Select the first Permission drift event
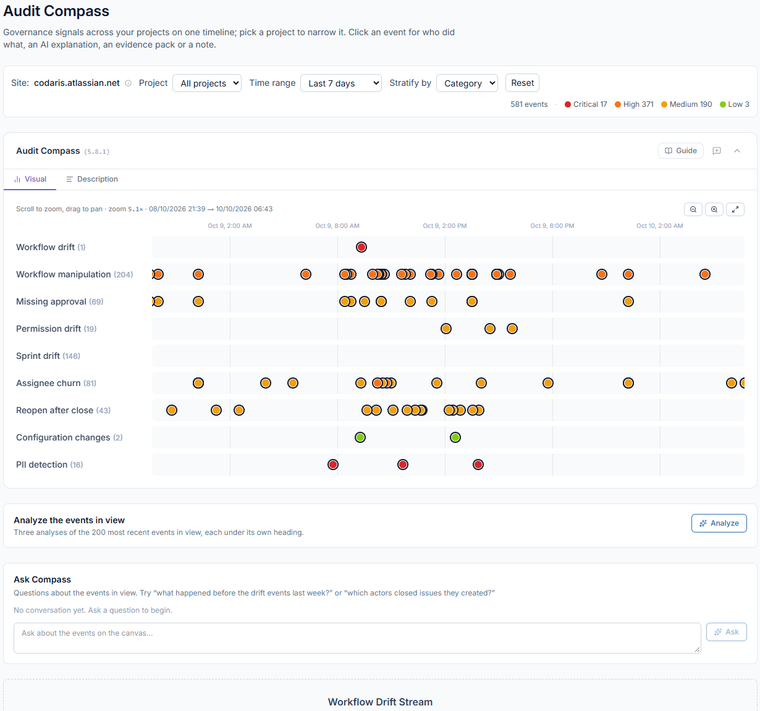 pyautogui.click(x=446, y=329)
